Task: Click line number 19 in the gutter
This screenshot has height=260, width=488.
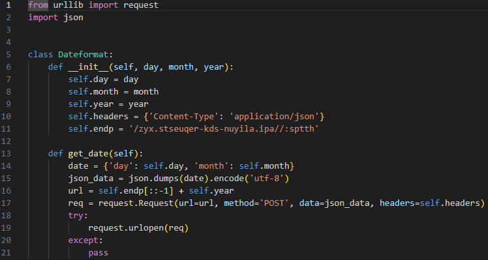Action: (x=6, y=228)
